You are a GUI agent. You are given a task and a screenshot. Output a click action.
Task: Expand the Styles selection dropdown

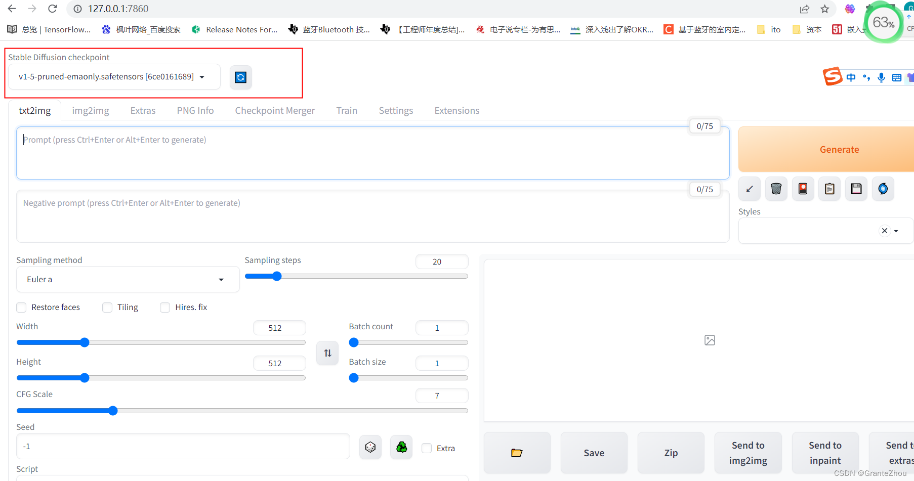tap(896, 231)
